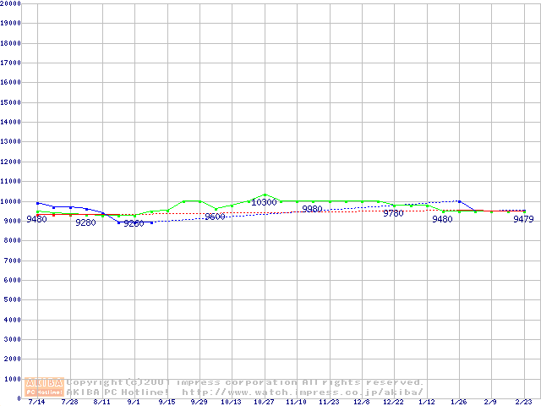Screen dimensions: 541x406
Task: Select the 7/14 date on the x-axis
Action: coord(37,403)
